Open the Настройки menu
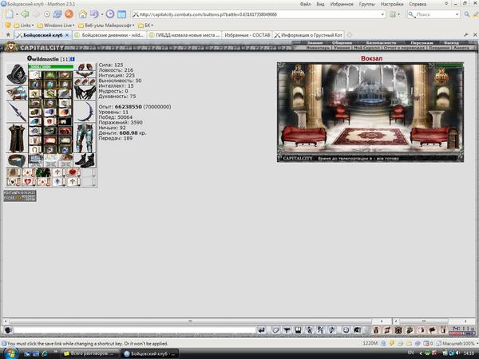Screen dimensions: 479x359 point(392,4)
